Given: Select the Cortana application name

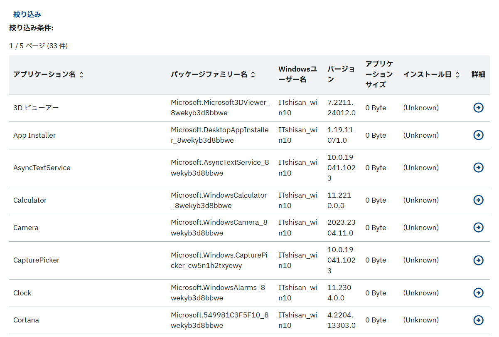Looking at the screenshot, I should 26,320.
